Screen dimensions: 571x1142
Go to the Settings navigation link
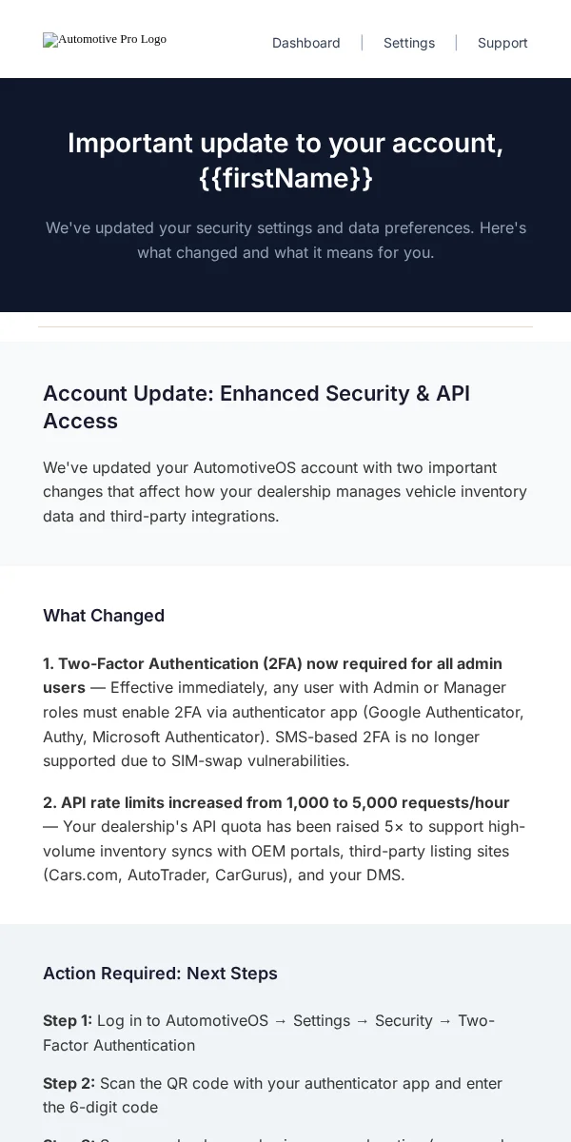coord(409,43)
